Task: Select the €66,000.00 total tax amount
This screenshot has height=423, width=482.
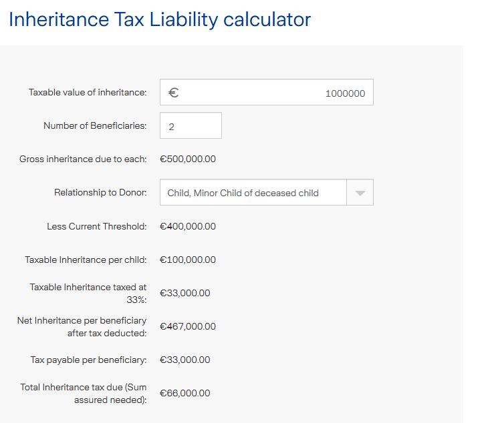Action: pyautogui.click(x=185, y=393)
